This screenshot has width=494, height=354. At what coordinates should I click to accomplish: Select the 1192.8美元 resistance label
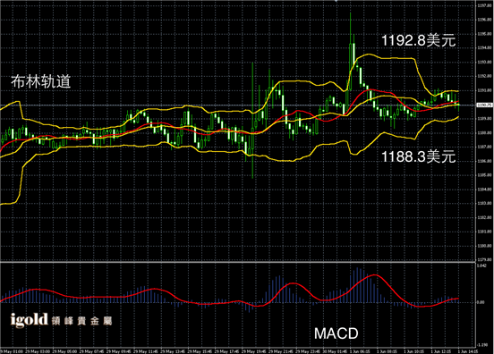click(419, 40)
